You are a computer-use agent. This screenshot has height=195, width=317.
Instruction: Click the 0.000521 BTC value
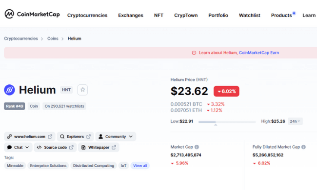[186, 104]
